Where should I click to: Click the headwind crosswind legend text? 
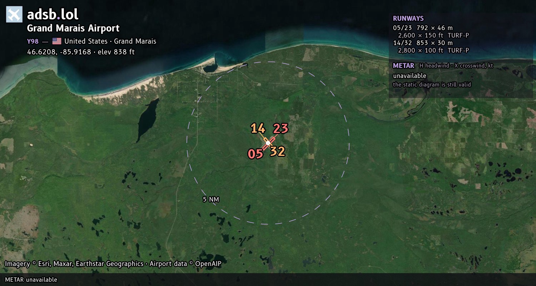point(456,66)
